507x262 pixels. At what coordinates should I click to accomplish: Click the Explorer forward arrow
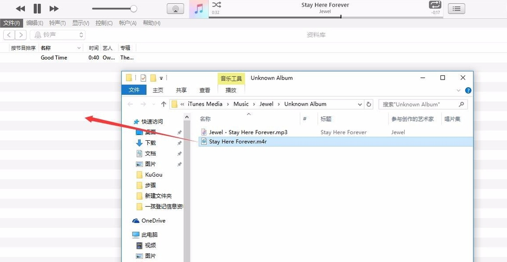pyautogui.click(x=143, y=104)
